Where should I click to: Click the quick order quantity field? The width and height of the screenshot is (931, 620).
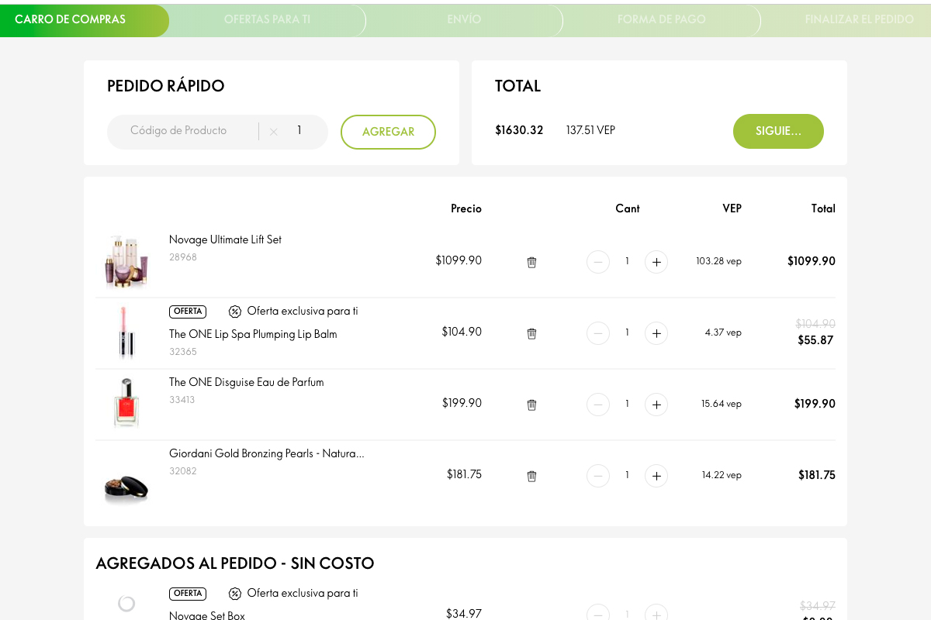coord(299,131)
